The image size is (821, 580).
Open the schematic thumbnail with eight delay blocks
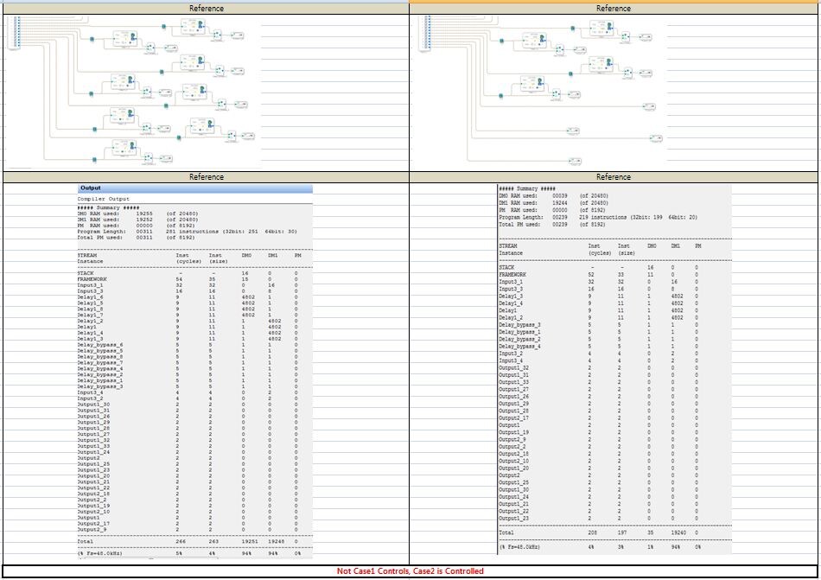click(132, 92)
